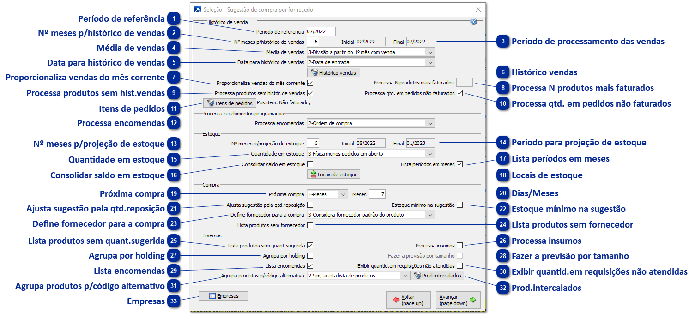Open the Próxima compra unit dropdown

point(343,194)
